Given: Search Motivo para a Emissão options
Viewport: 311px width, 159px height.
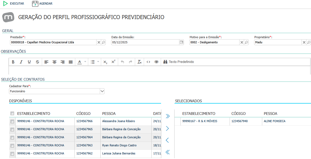Looking at the screenshot, I should click(246, 42).
